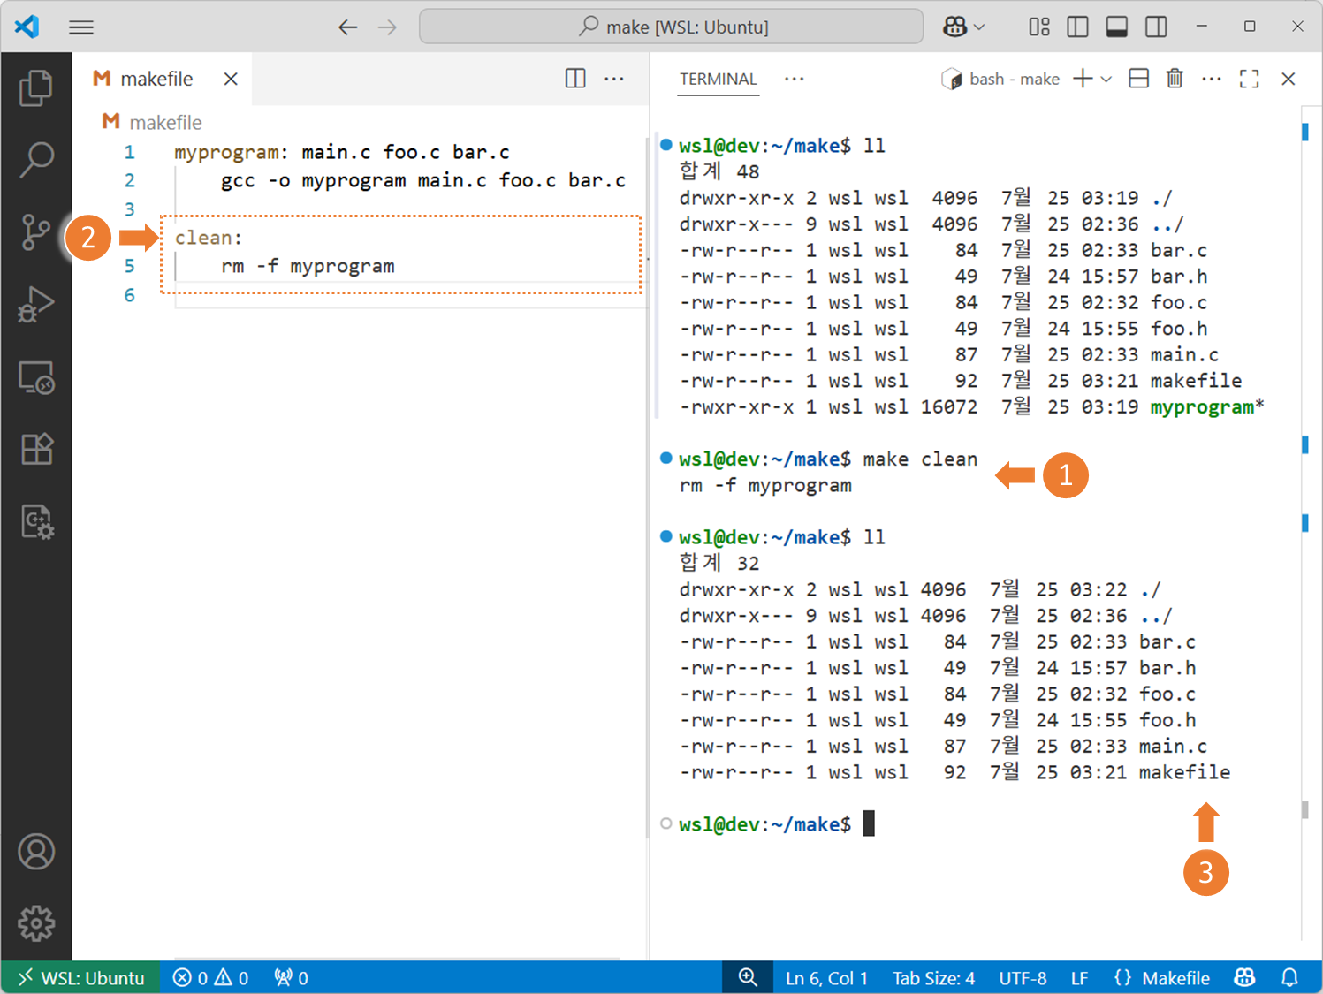
Task: Toggle the bottom panel visibility
Action: 1117,27
